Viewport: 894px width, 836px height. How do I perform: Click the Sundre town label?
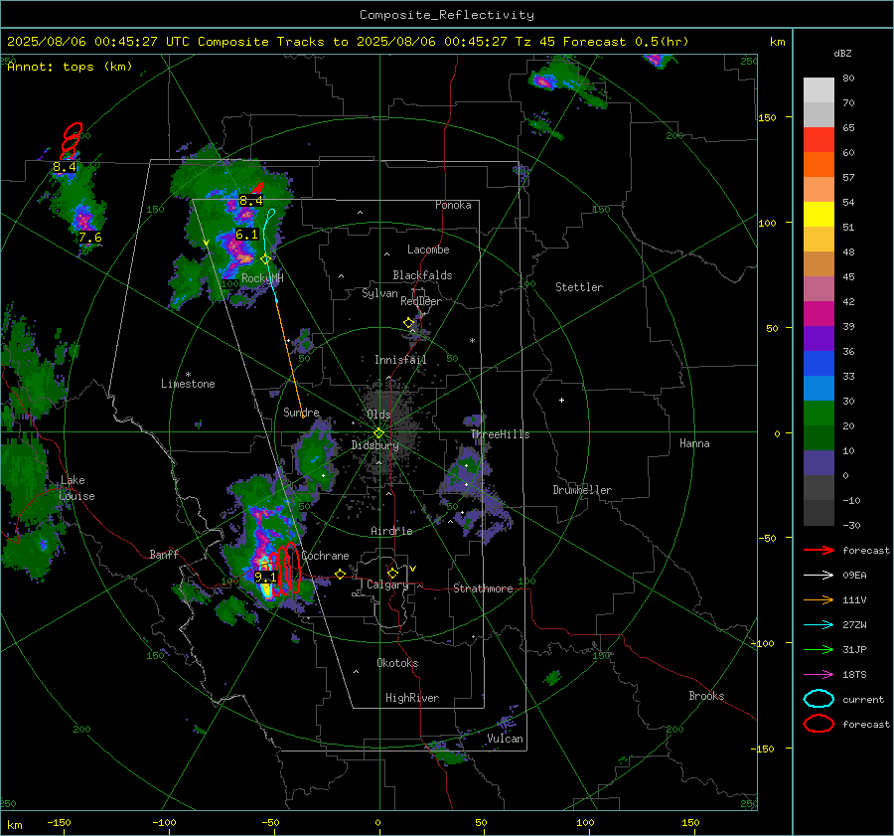pos(301,412)
